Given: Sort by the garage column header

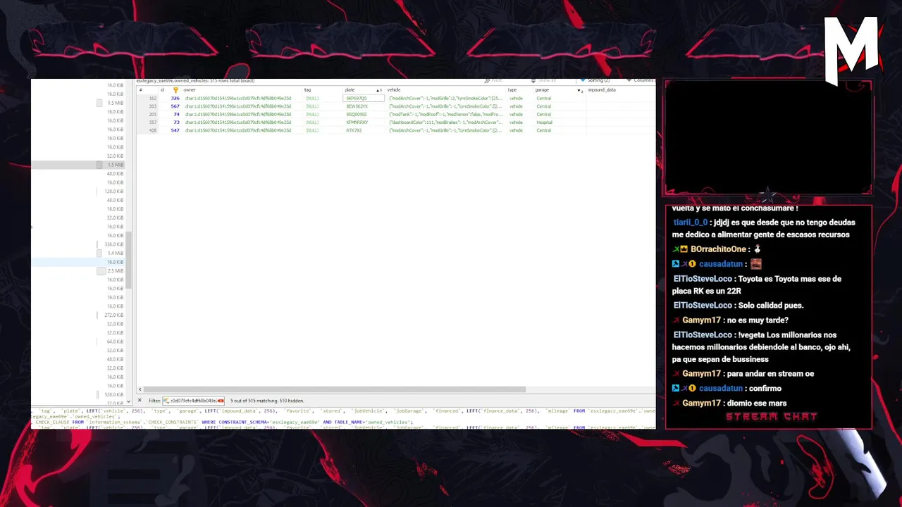Looking at the screenshot, I should pyautogui.click(x=559, y=90).
